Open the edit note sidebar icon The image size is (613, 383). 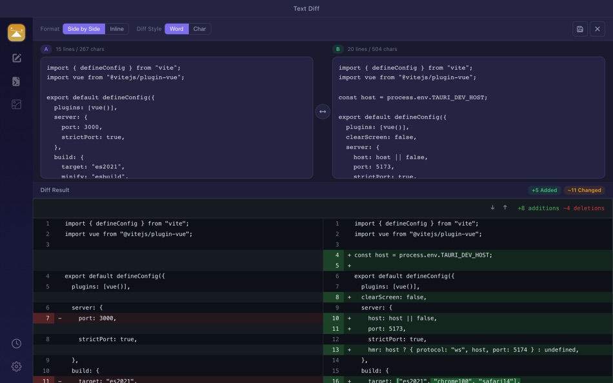pyautogui.click(x=16, y=58)
